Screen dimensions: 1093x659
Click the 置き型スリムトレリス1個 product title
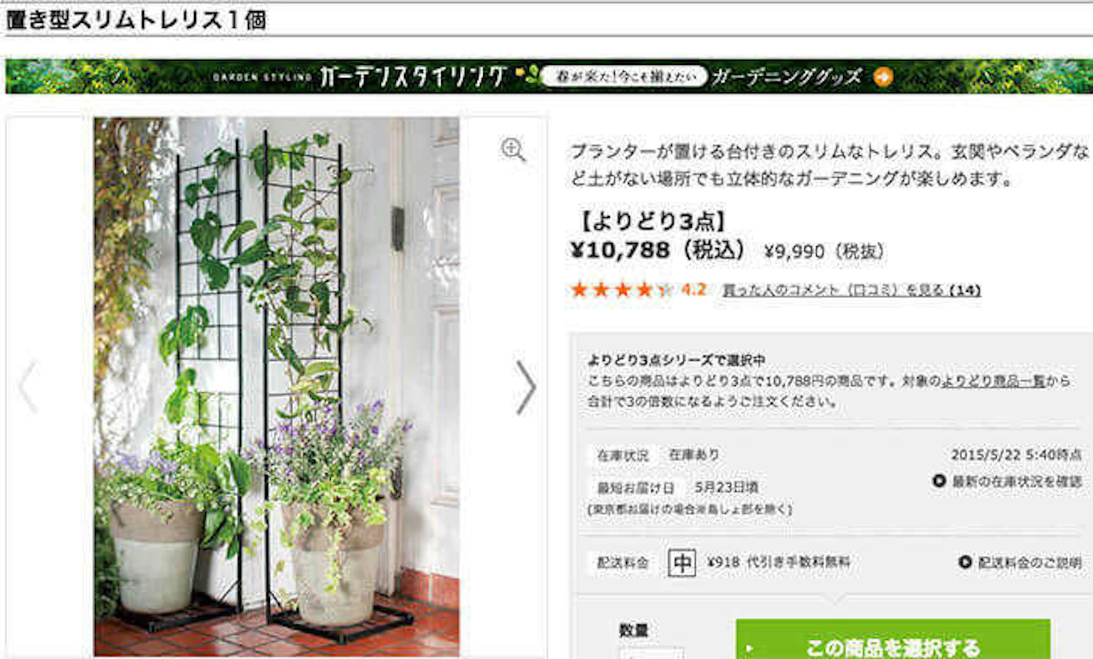(x=135, y=20)
